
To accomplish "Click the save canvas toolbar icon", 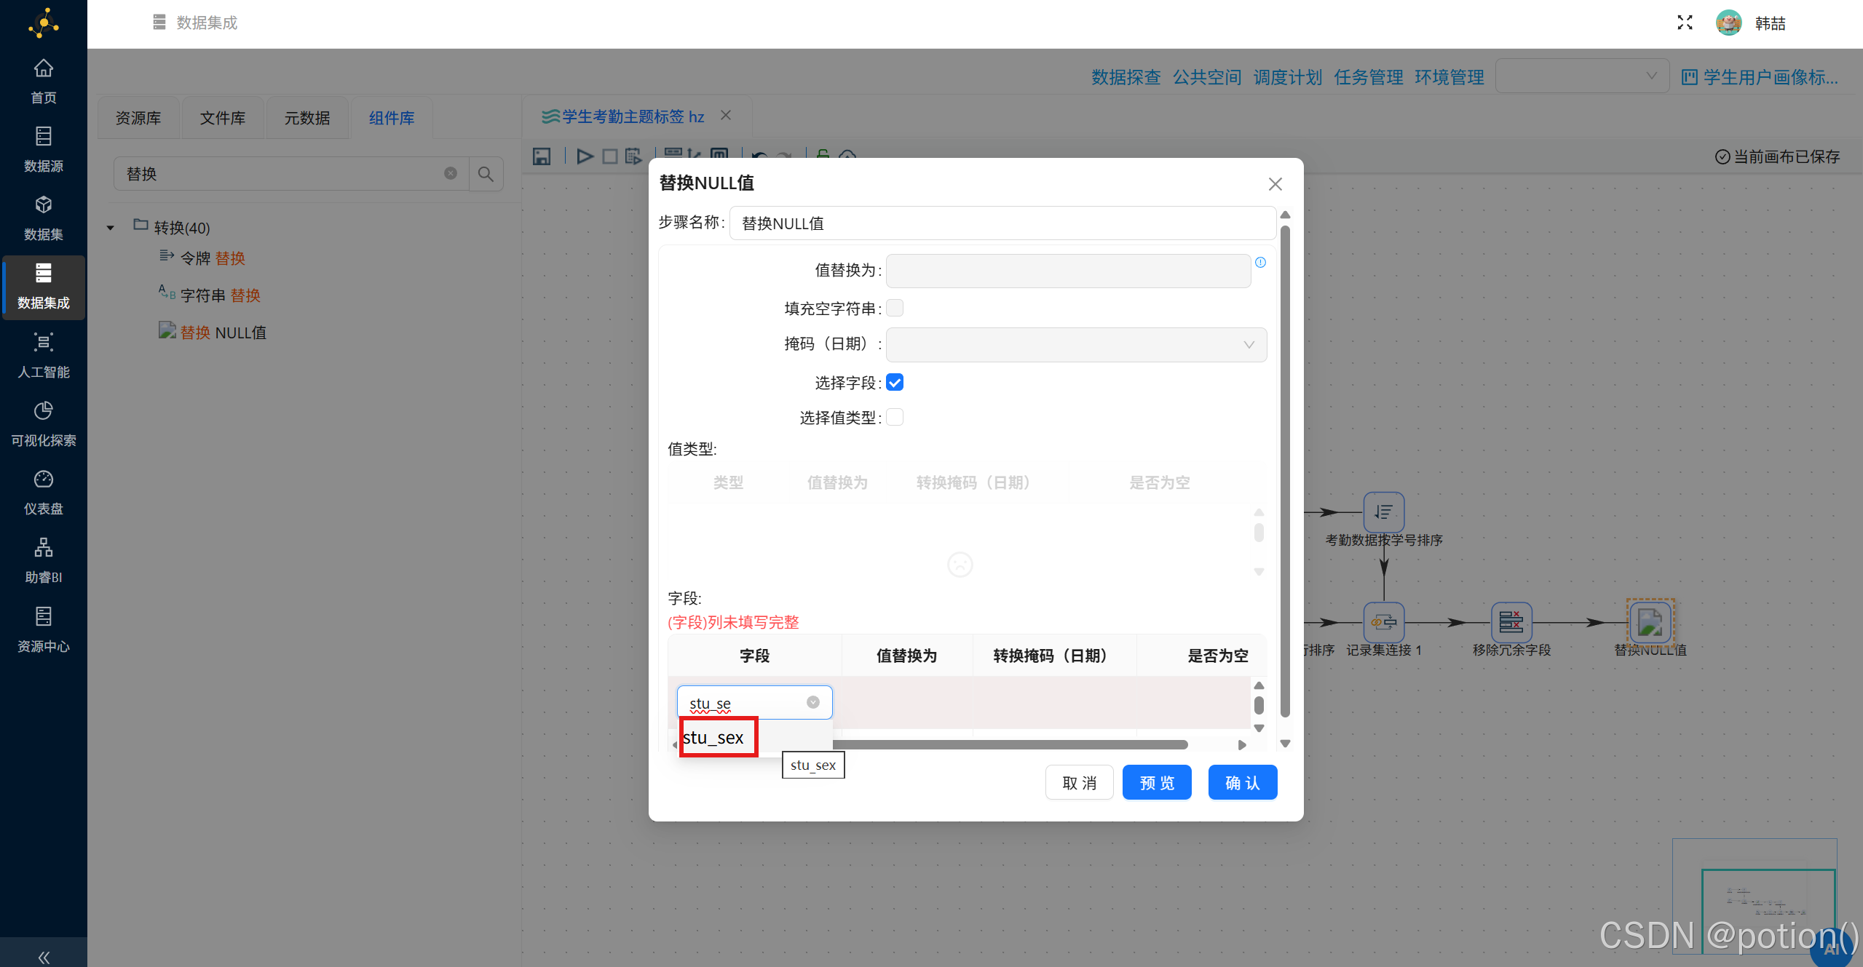I will click(x=542, y=156).
